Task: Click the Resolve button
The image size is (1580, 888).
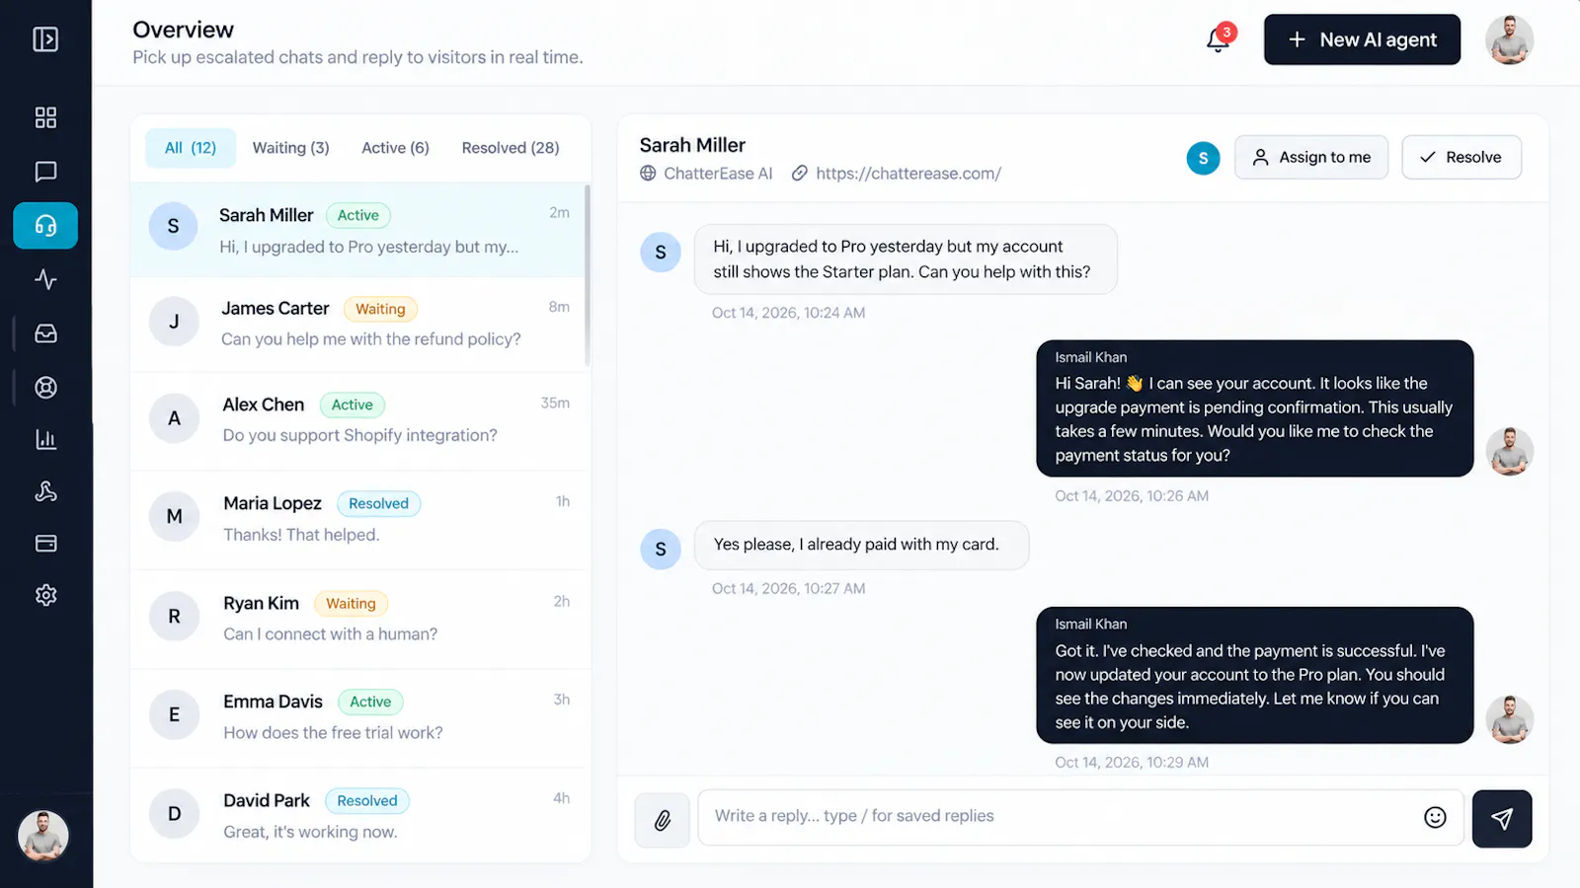Action: coord(1461,158)
